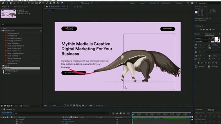Image resolution: width=221 pixels, height=124 pixels.
Task: Enable the Snapping checkbox
Action: [81, 3]
